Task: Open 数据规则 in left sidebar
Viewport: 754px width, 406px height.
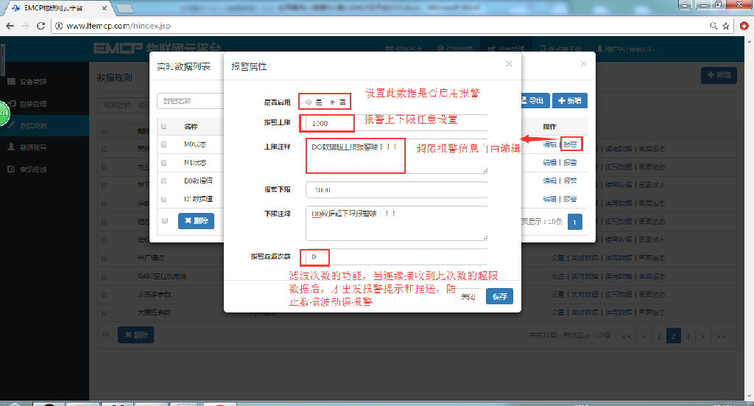Action: 44,126
